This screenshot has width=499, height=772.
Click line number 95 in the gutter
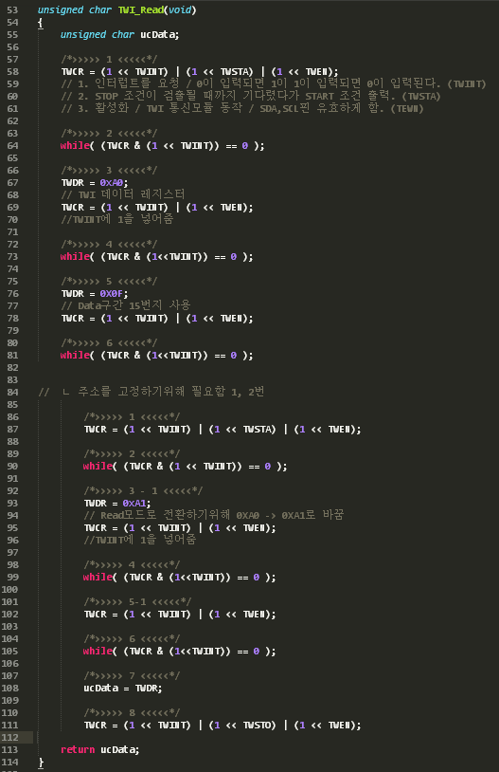coord(12,528)
